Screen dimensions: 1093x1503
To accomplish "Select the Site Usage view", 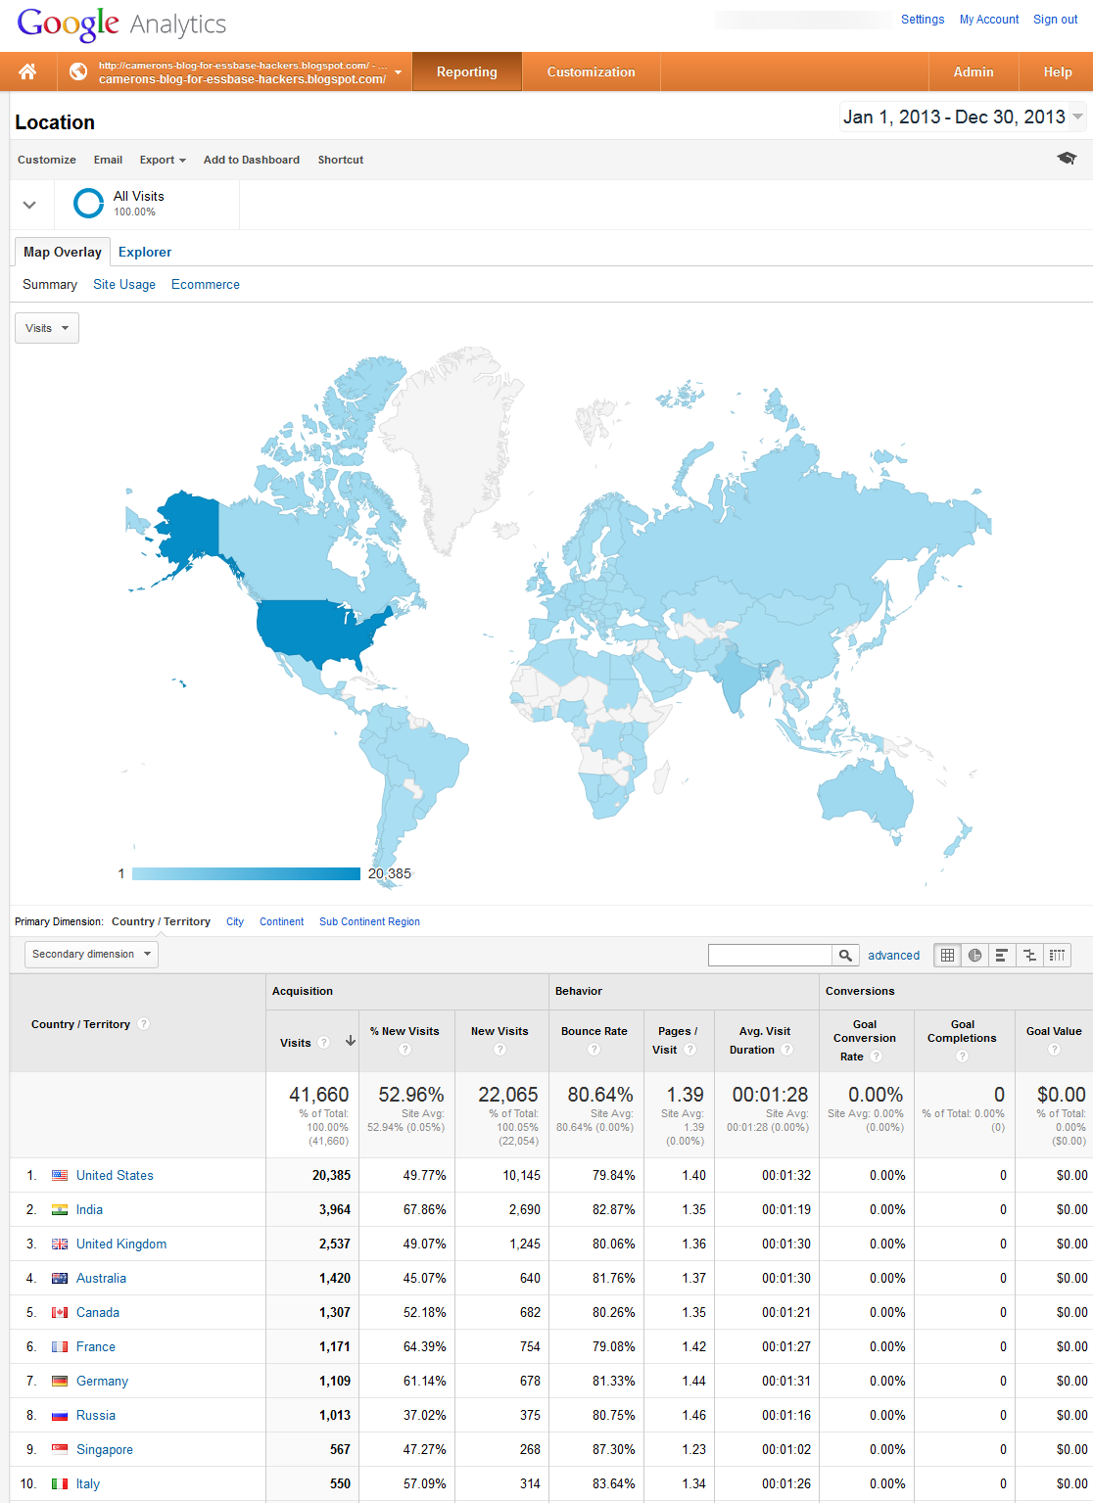I will 124,284.
